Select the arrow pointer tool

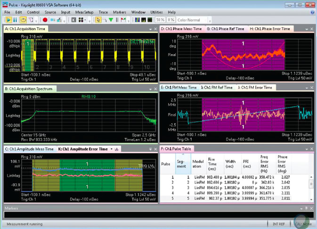98,20
